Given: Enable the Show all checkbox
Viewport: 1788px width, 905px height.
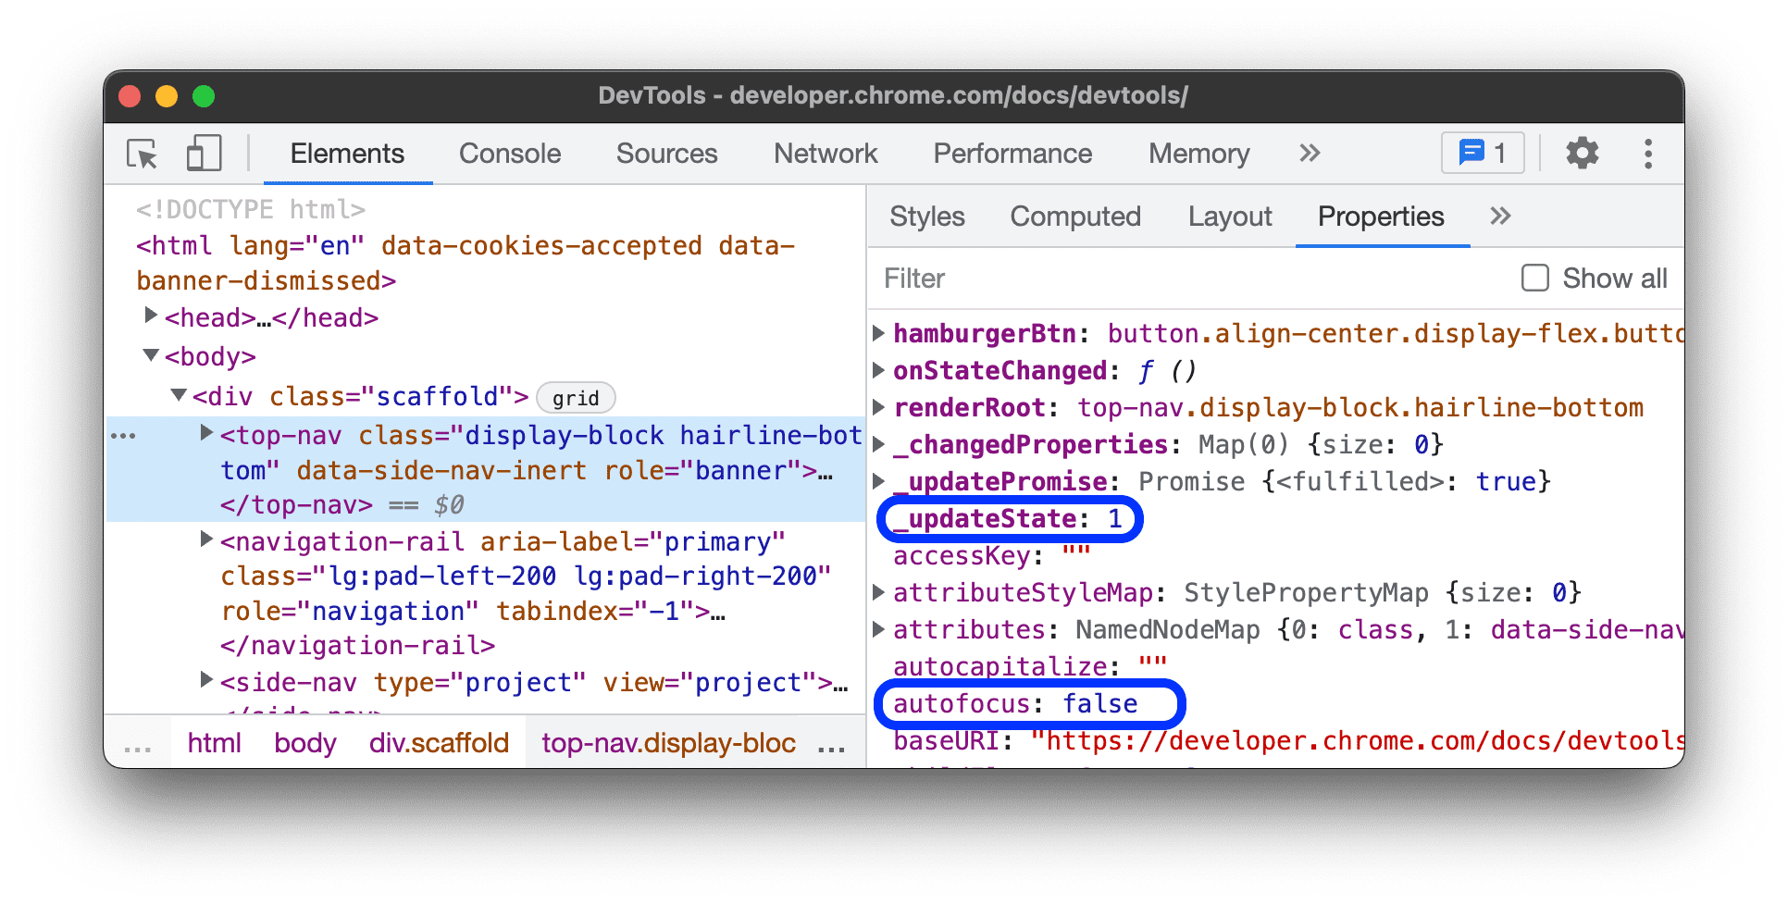Looking at the screenshot, I should point(1535,279).
